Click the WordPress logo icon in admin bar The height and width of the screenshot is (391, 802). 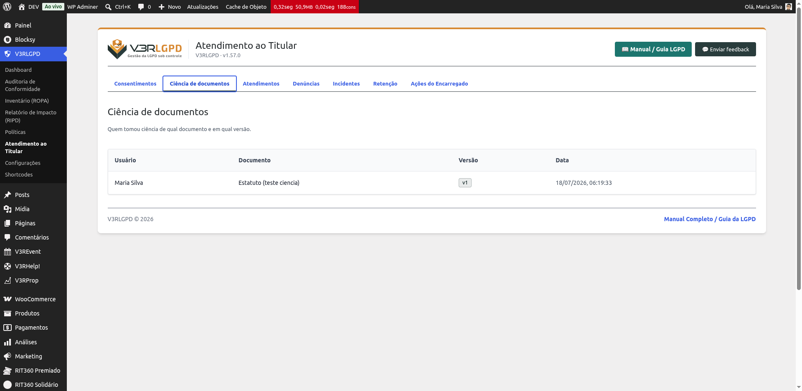[7, 7]
